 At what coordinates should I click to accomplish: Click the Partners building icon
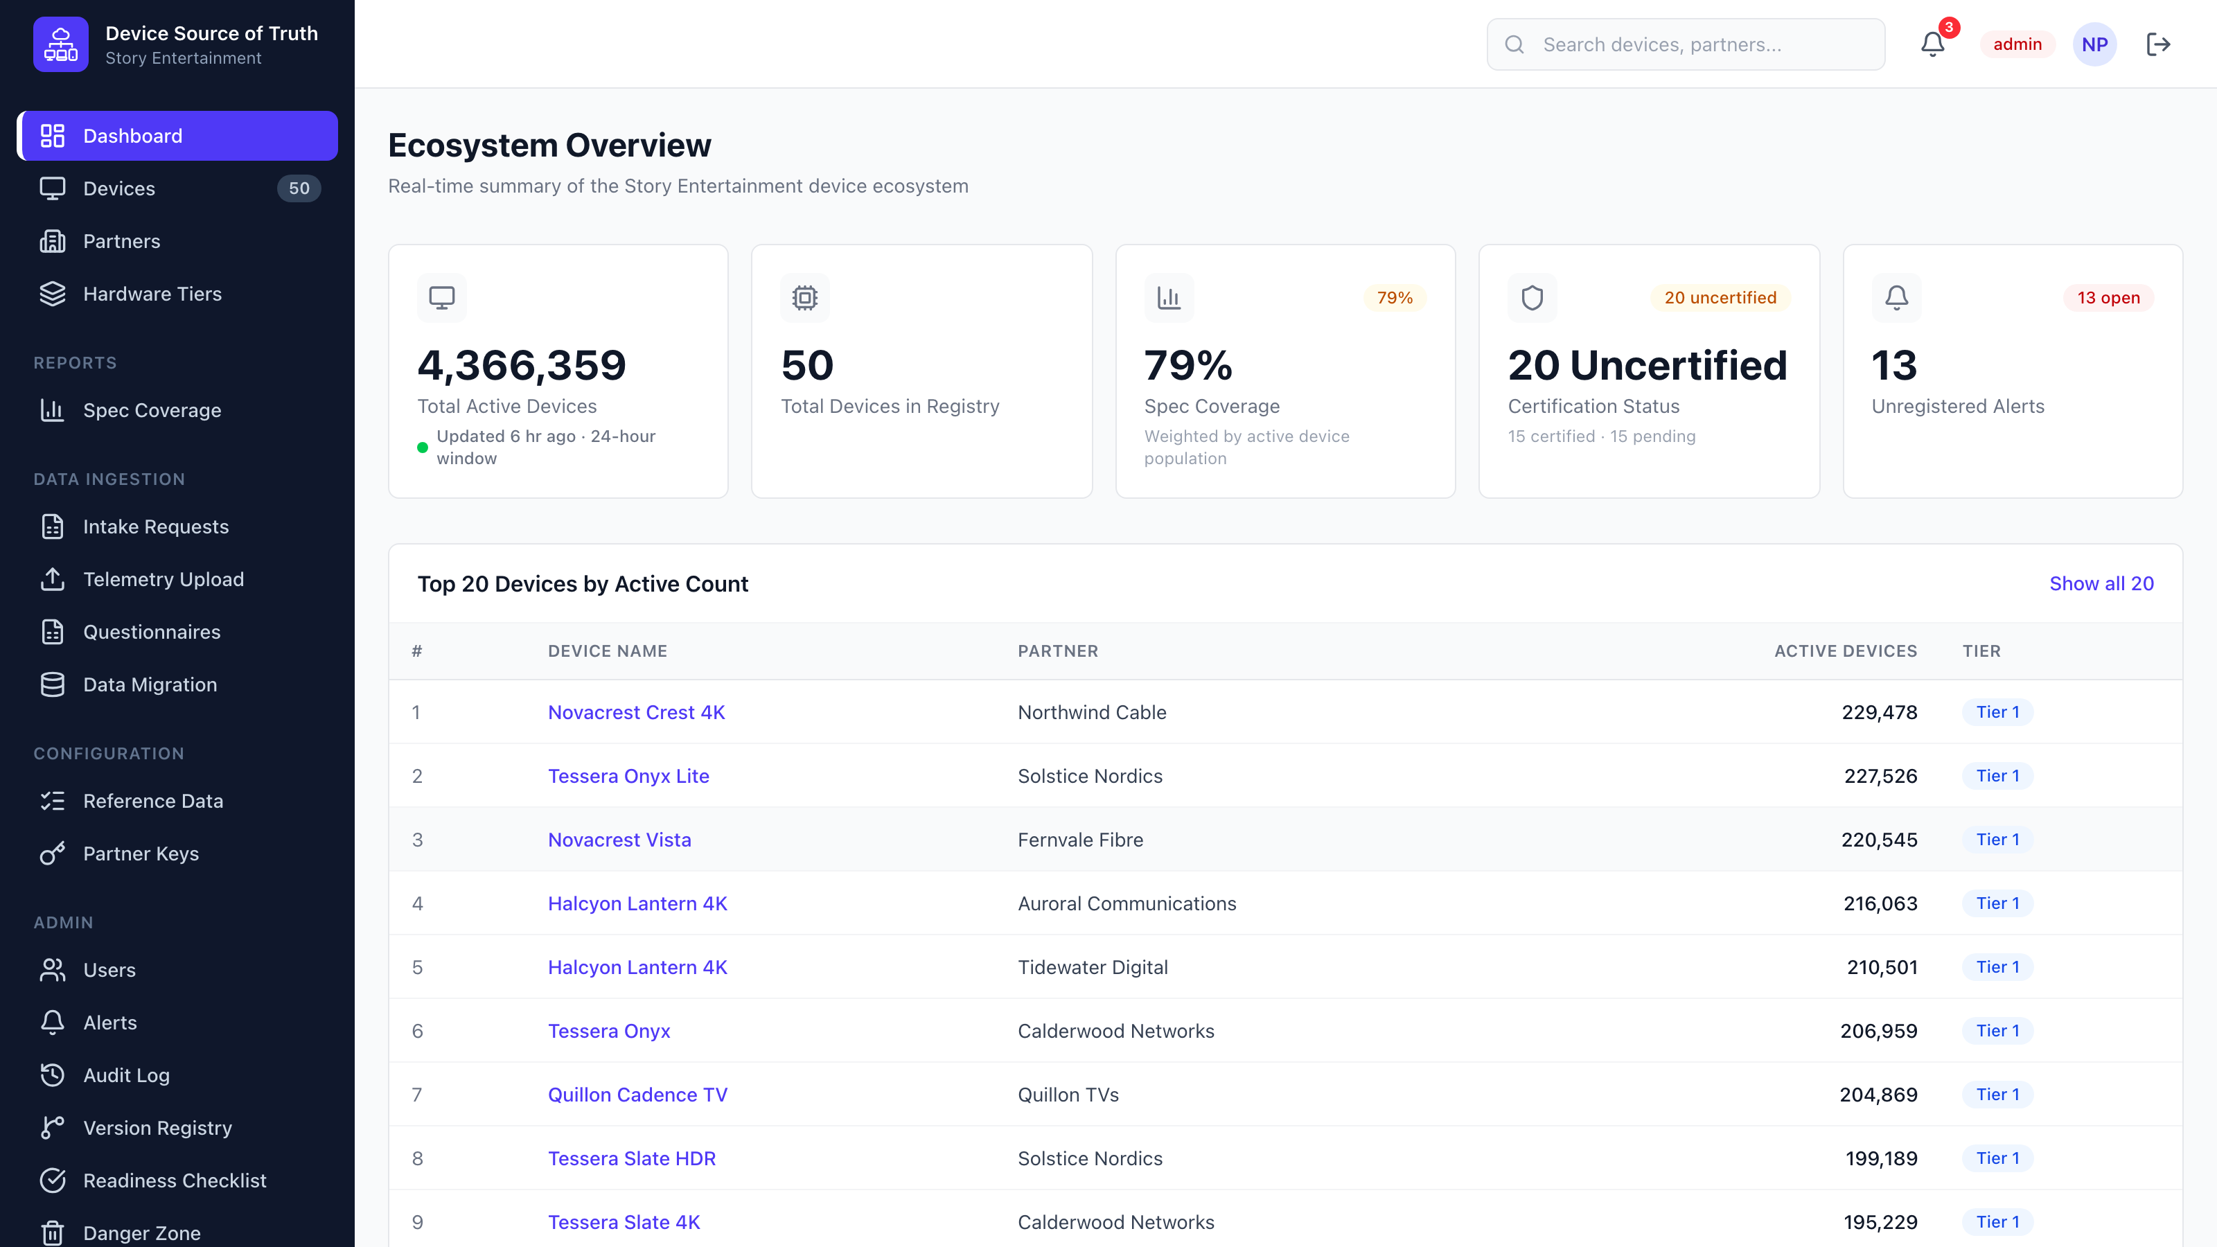[53, 241]
